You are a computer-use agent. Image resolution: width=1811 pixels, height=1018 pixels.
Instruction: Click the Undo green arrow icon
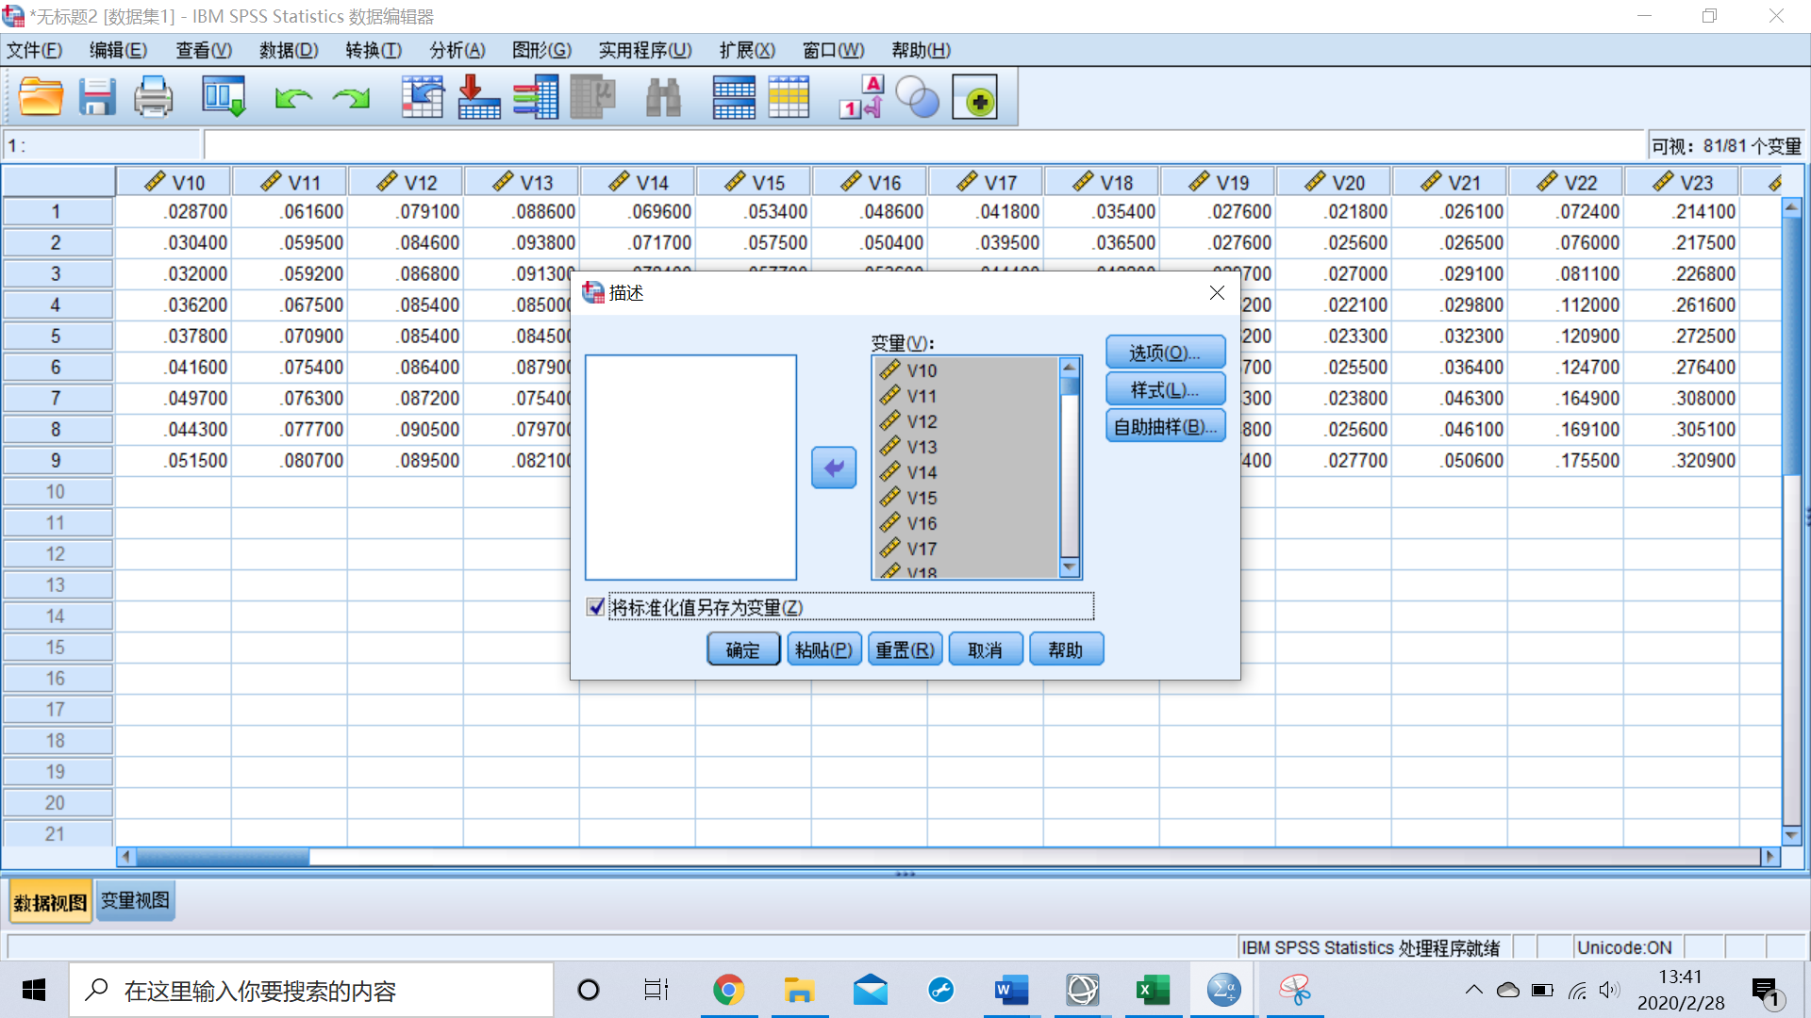tap(293, 97)
